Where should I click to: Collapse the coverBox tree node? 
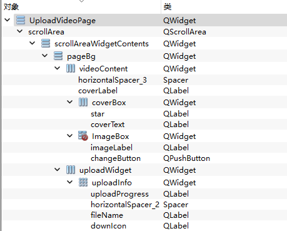click(x=70, y=102)
